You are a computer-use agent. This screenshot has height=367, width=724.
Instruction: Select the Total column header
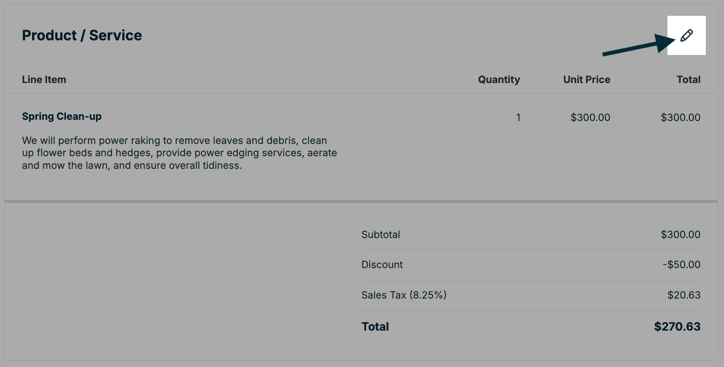[x=689, y=79]
